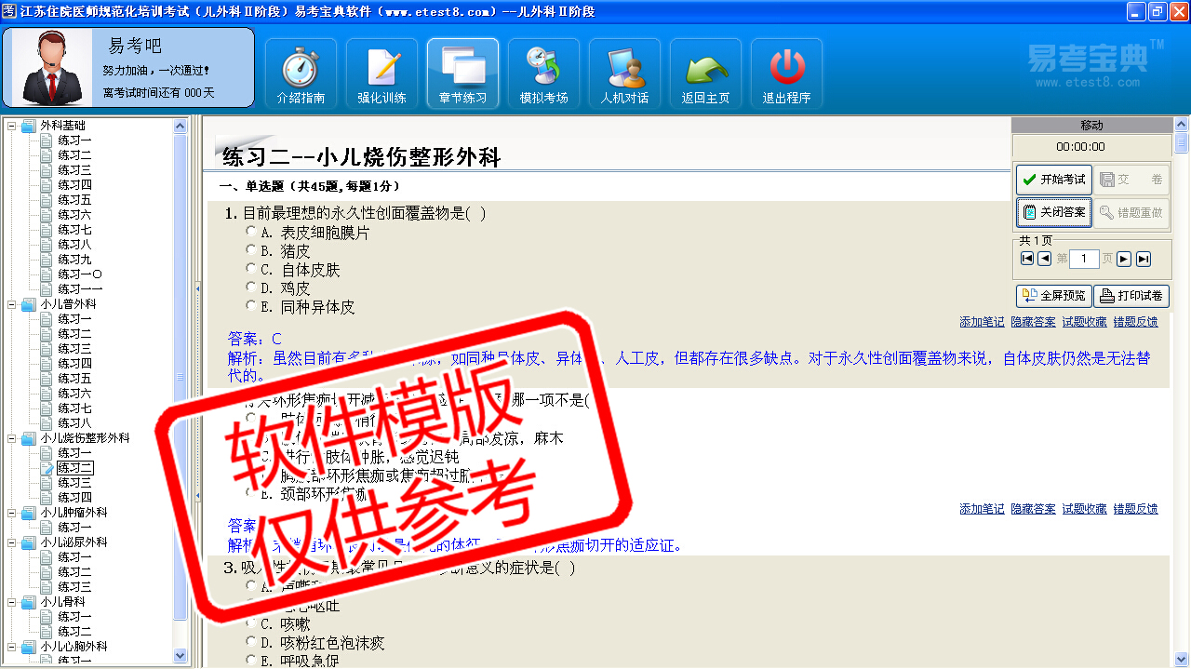Go to next page arrow in pager
The height and width of the screenshot is (669, 1191).
click(x=1124, y=259)
